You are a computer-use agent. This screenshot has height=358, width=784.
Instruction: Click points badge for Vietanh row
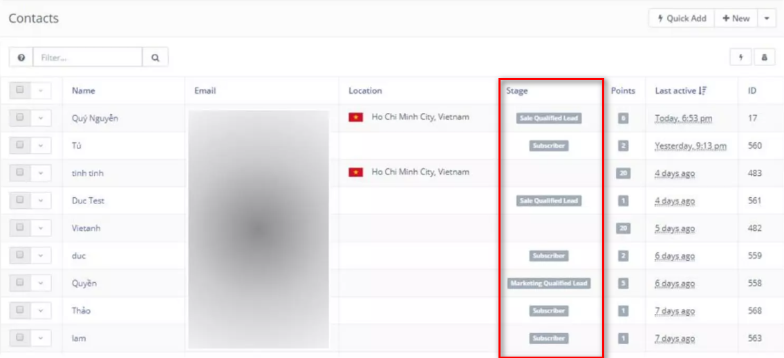(x=623, y=228)
